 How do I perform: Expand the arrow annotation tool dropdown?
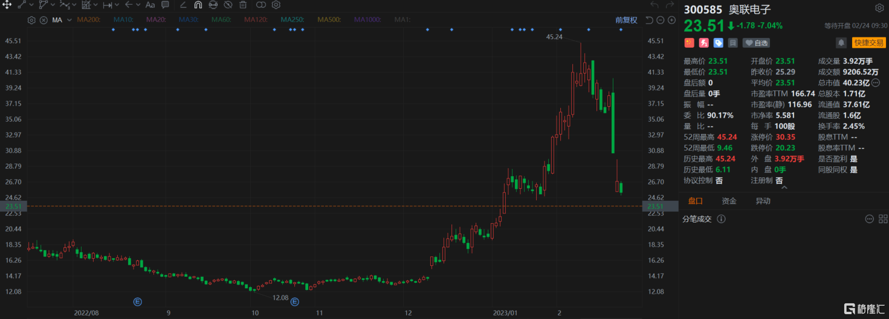click(138, 5)
